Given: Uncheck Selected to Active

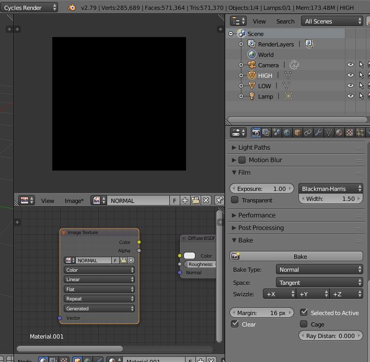Looking at the screenshot, I should pyautogui.click(x=304, y=312).
